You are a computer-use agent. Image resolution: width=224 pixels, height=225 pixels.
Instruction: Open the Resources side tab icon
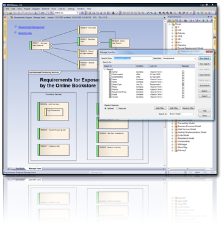tap(215, 18)
